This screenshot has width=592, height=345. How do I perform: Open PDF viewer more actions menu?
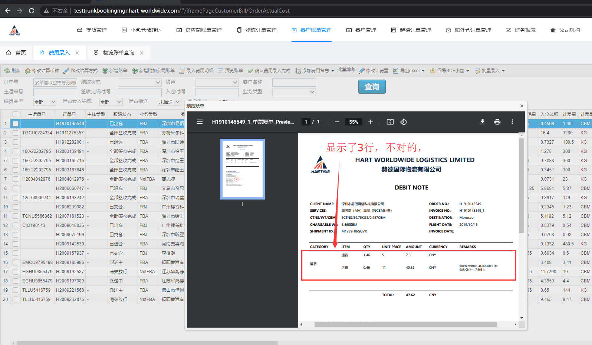point(512,122)
